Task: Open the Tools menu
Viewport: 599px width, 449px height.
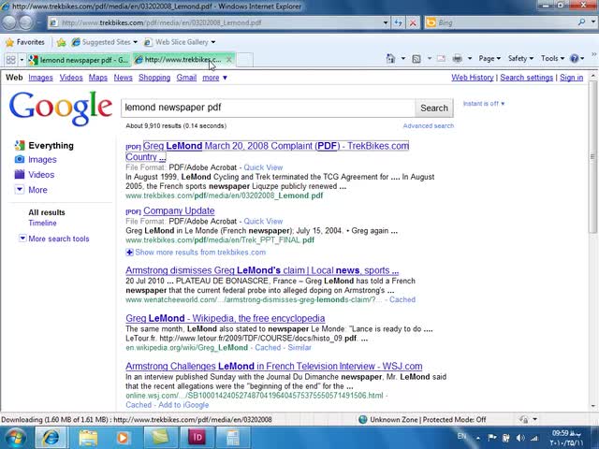Action: tap(552, 58)
